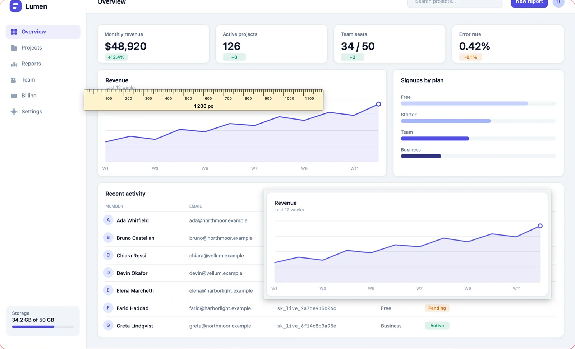
Task: Click email bruno@northmoor.example
Action: (221, 238)
